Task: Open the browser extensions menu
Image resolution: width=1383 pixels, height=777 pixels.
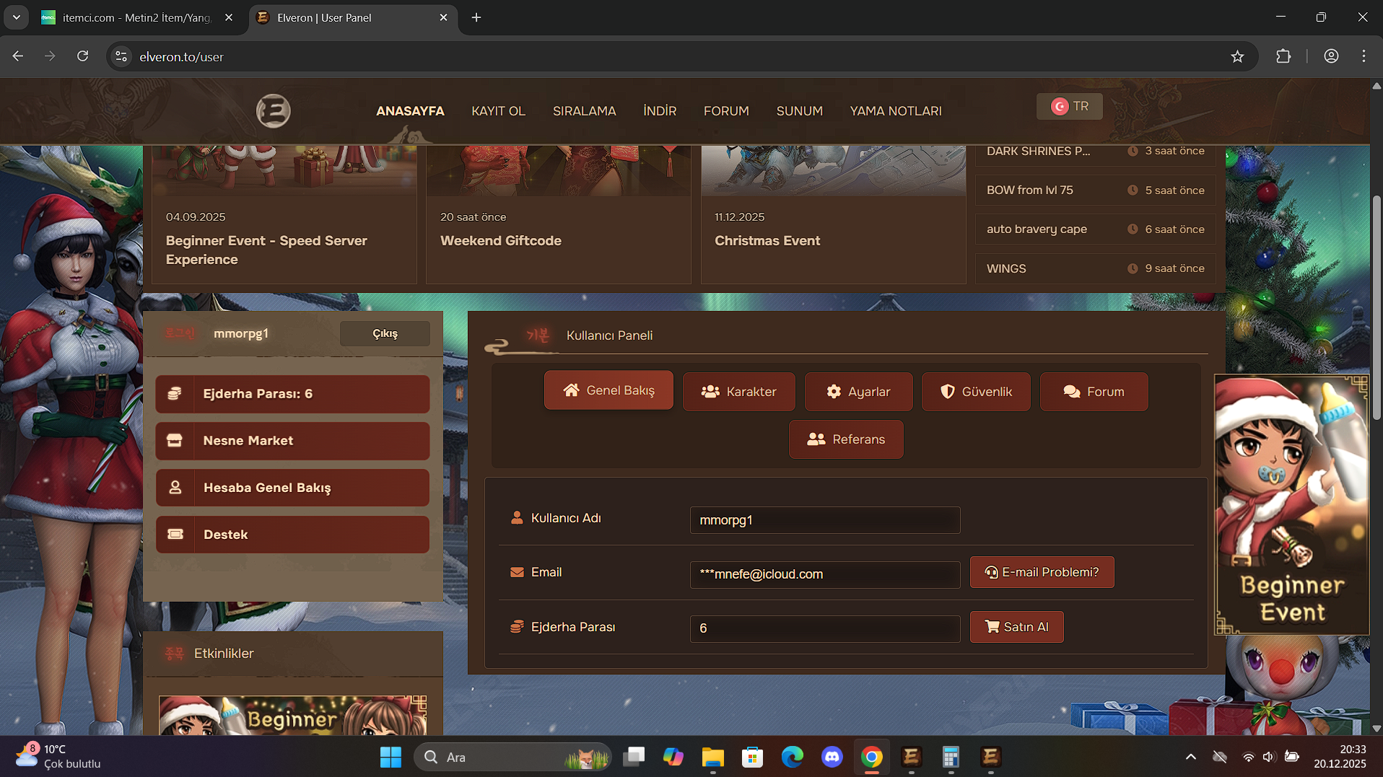Action: (x=1283, y=56)
